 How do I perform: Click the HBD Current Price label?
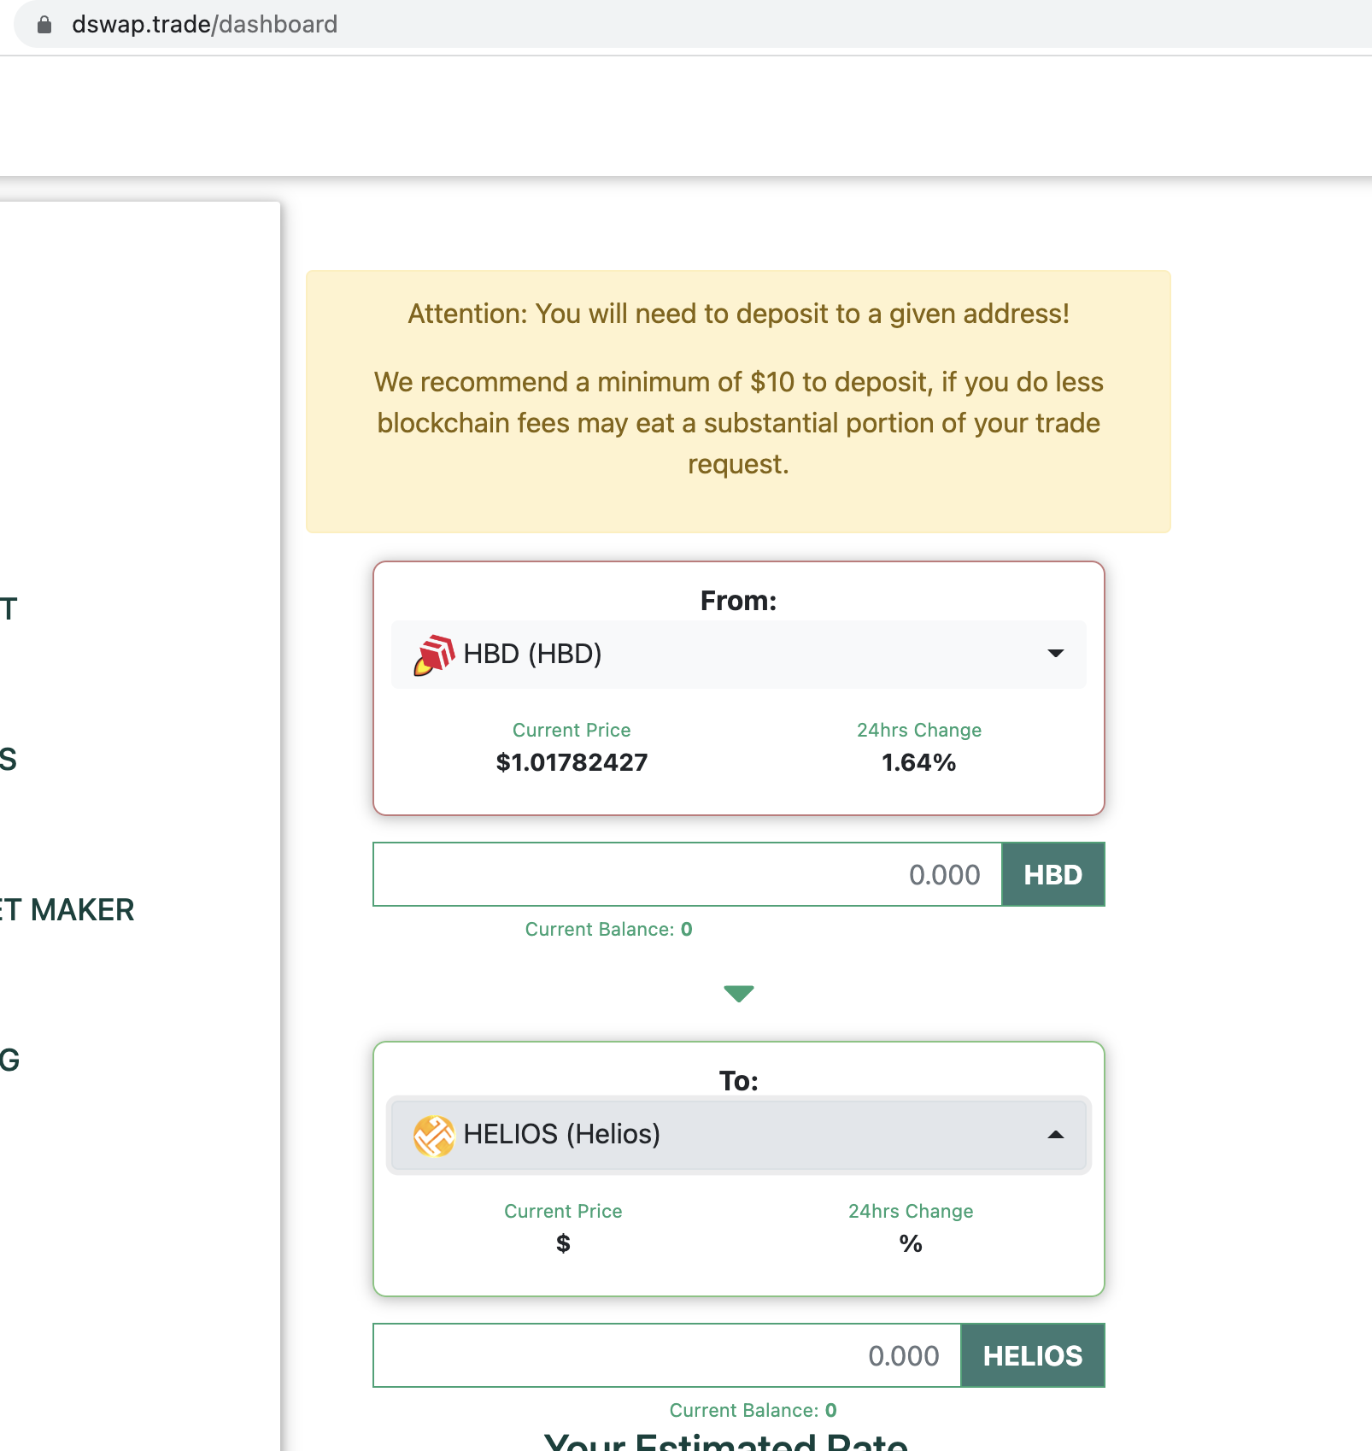click(x=572, y=730)
